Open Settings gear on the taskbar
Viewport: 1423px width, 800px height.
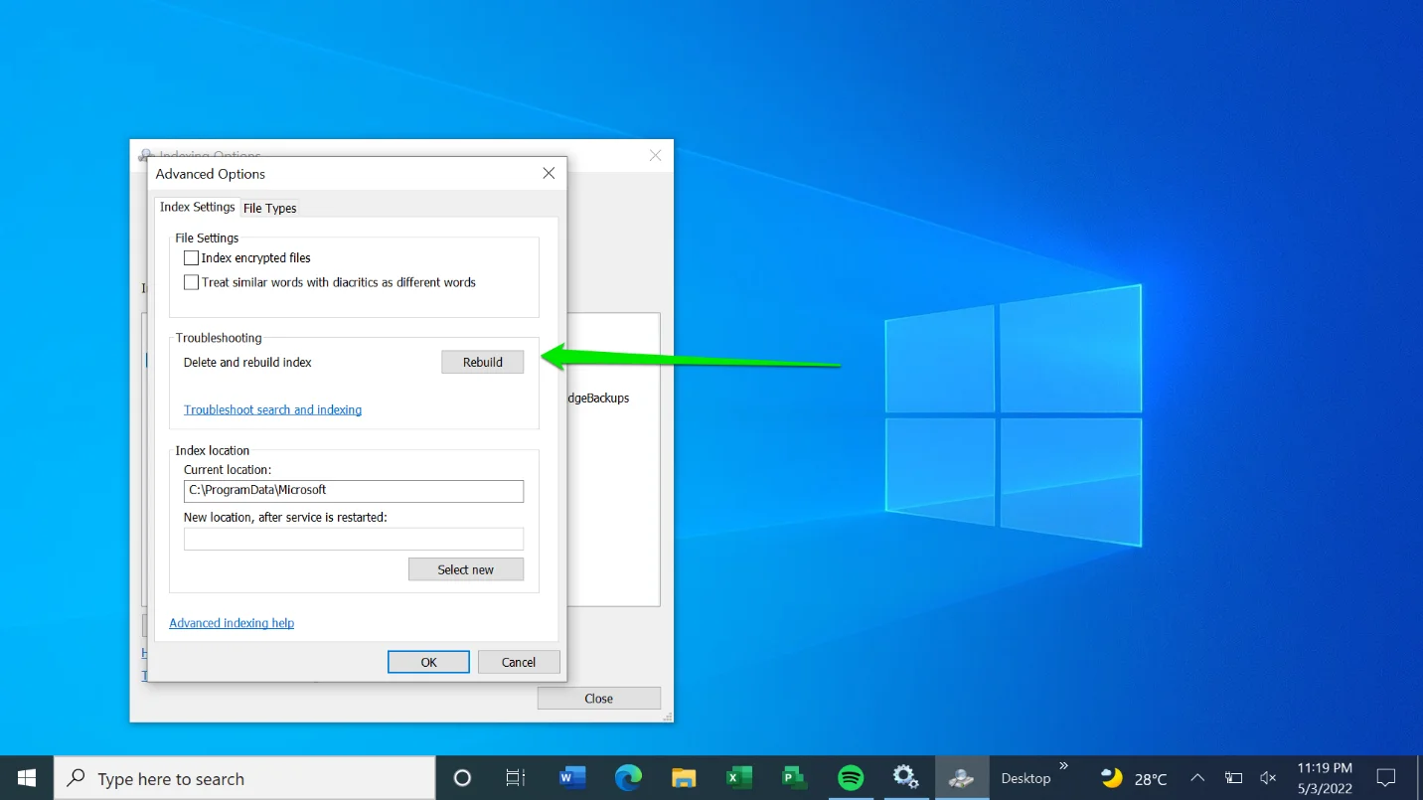coord(905,778)
